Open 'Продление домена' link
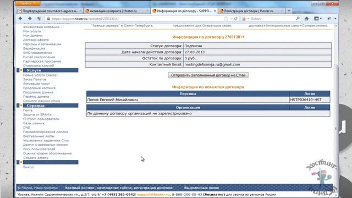Viewport: 352px width, 198px height. (x=38, y=92)
